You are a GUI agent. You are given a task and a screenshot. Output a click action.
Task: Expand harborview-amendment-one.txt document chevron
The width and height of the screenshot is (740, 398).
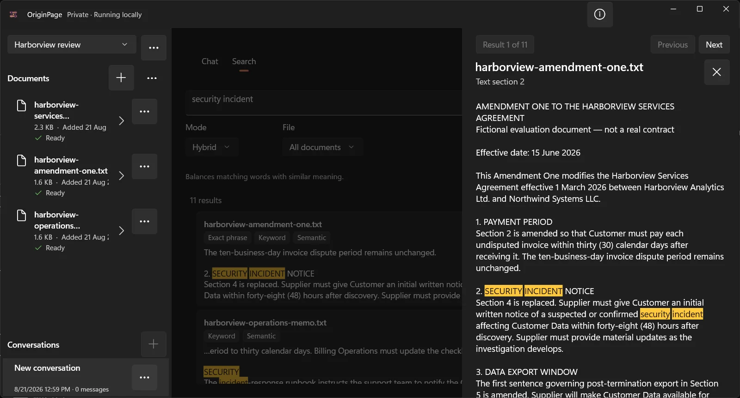pos(121,175)
